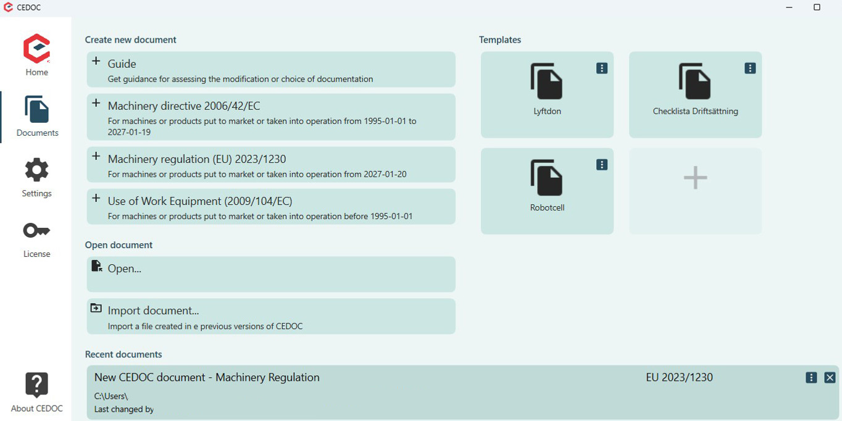Viewport: 842px width, 421px height.
Task: Import a document from a previous CEDOC version
Action: pyautogui.click(x=270, y=315)
